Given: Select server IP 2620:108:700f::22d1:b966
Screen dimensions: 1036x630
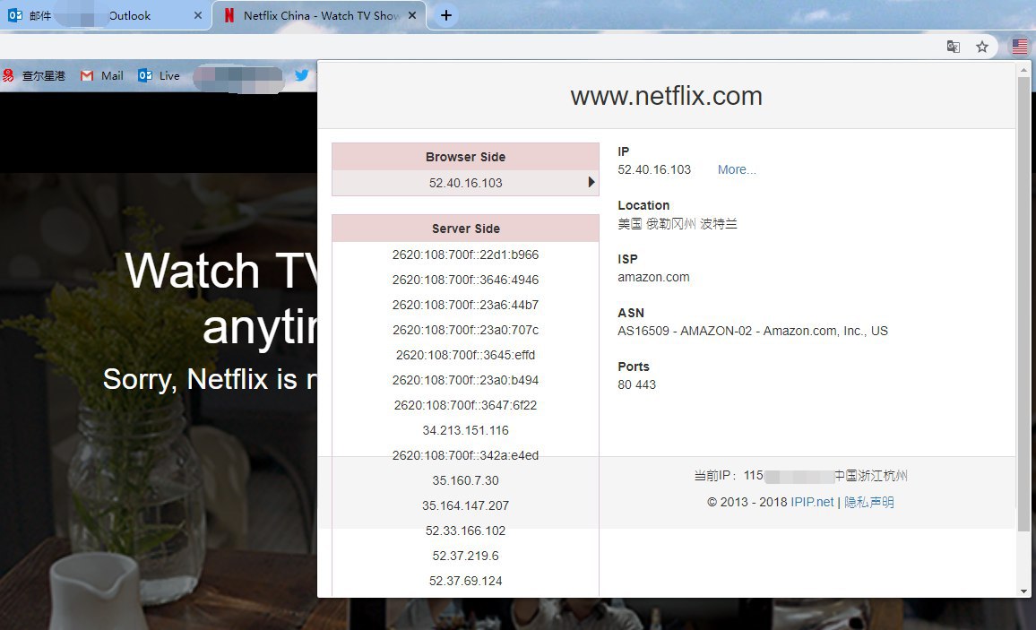Looking at the screenshot, I should (x=465, y=255).
